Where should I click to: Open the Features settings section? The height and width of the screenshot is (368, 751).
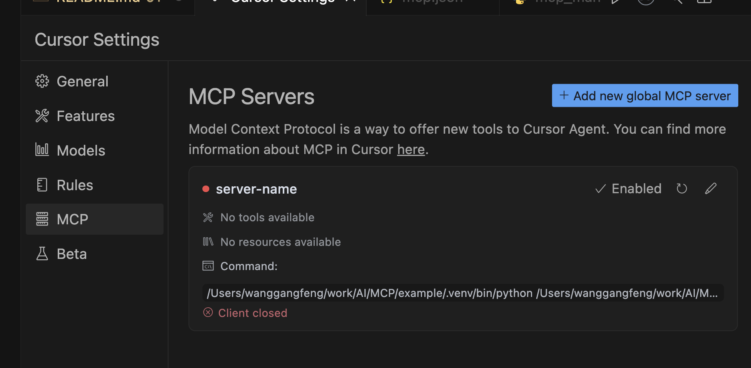[95, 116]
